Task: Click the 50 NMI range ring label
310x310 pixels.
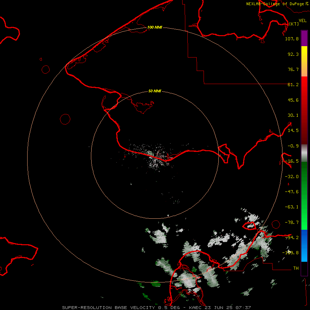Action: click(x=155, y=91)
